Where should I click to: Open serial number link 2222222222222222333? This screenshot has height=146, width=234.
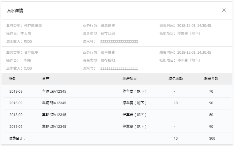tap(119, 42)
